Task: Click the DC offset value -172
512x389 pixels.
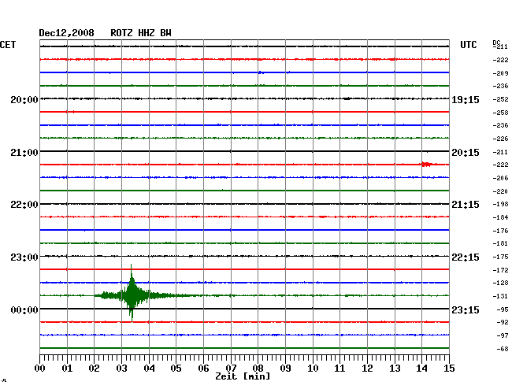Action: coord(500,270)
